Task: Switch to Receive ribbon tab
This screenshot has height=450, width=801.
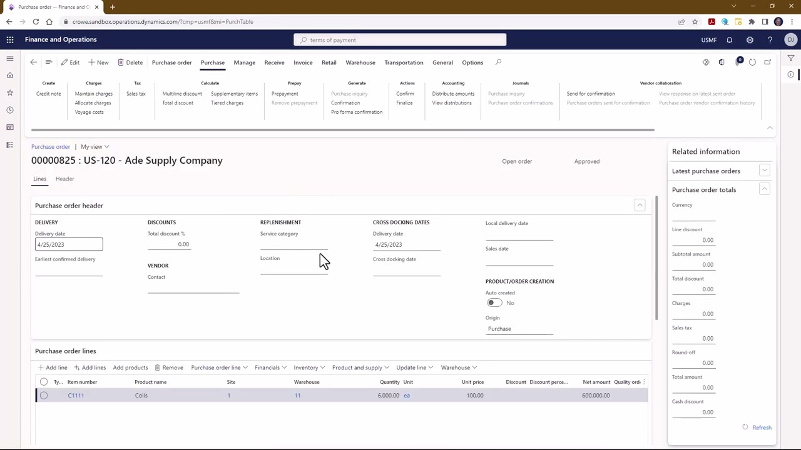Action: pos(274,62)
